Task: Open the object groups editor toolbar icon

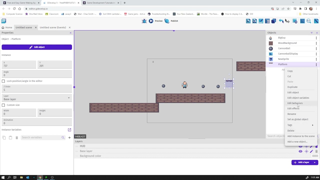Action: (254, 21)
